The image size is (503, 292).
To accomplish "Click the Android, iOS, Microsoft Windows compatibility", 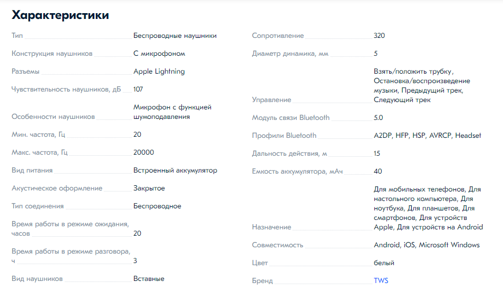I will coord(427,245).
